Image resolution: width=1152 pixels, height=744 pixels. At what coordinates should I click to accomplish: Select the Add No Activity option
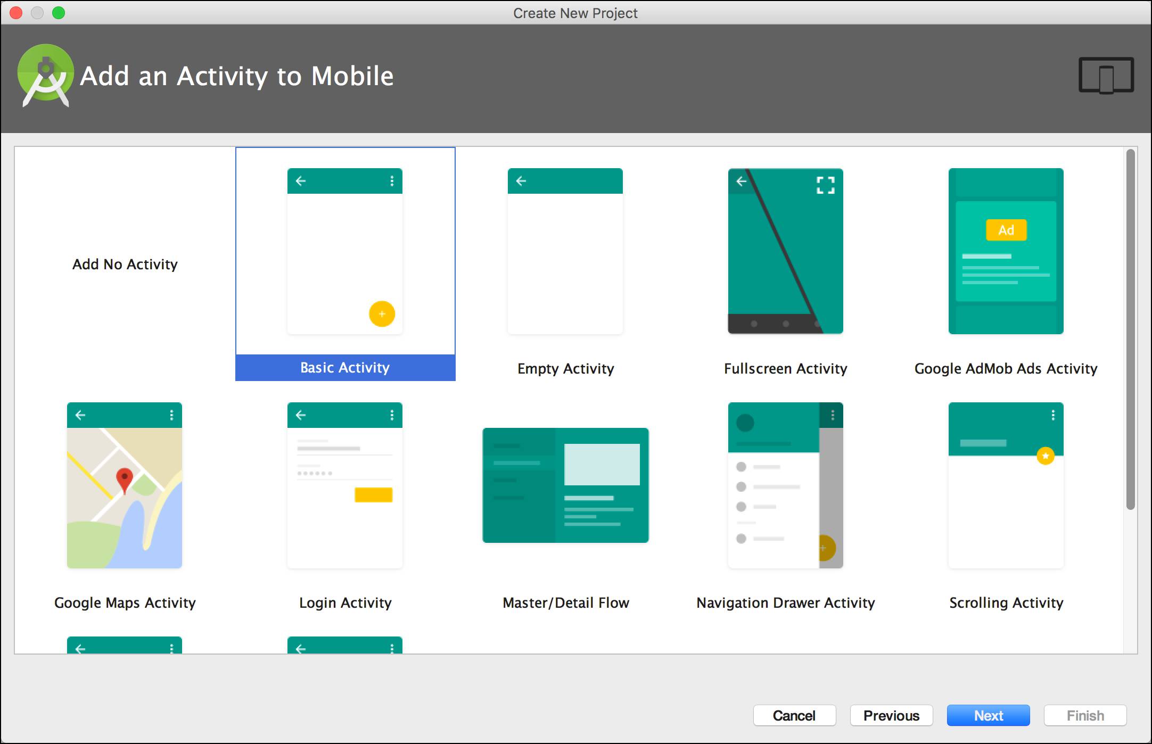tap(125, 264)
